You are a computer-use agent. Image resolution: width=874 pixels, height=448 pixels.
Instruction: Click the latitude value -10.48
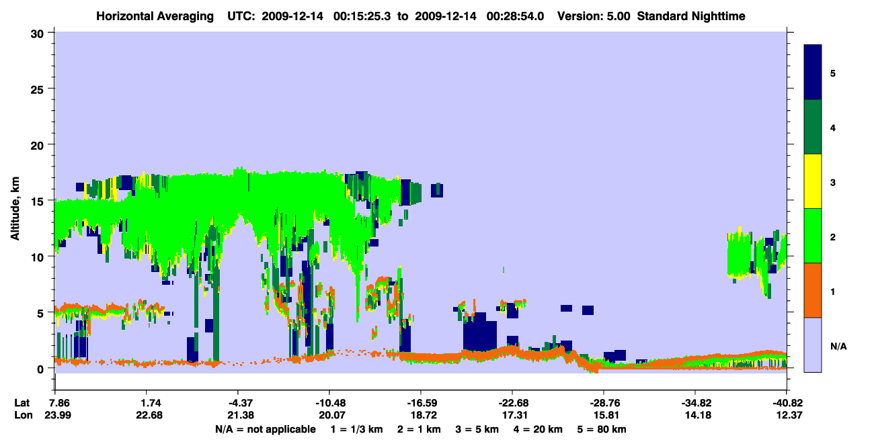329,403
